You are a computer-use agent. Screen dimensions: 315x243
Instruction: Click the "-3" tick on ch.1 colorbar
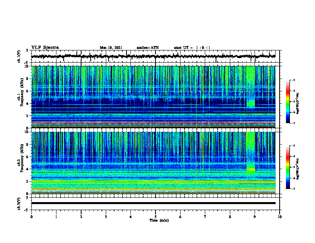click(293, 80)
